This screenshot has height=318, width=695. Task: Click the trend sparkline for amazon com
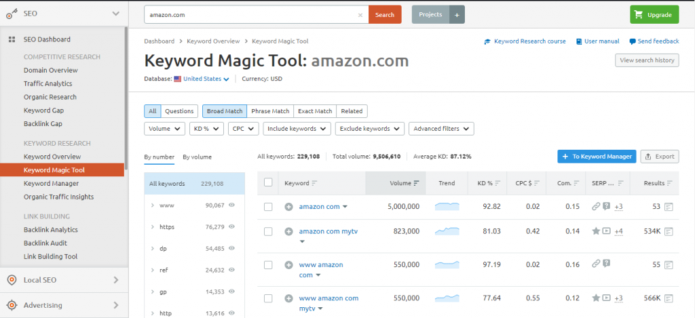447,207
